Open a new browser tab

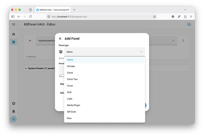coord(74,10)
